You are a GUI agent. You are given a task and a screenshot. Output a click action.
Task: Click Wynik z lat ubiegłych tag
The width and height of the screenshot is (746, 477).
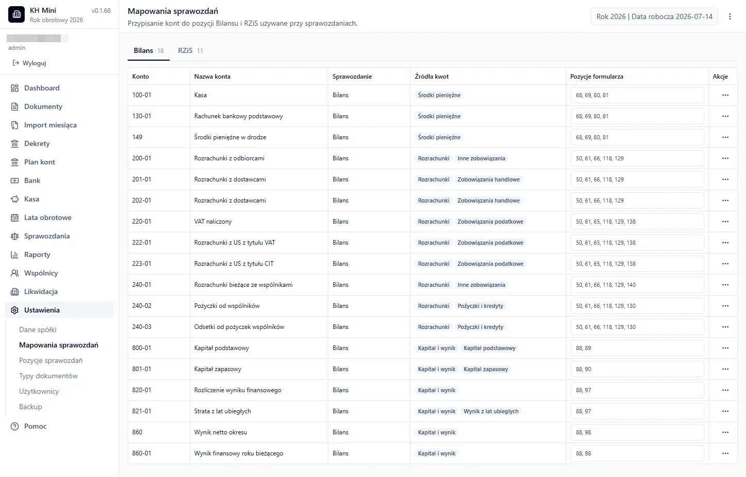[491, 411]
